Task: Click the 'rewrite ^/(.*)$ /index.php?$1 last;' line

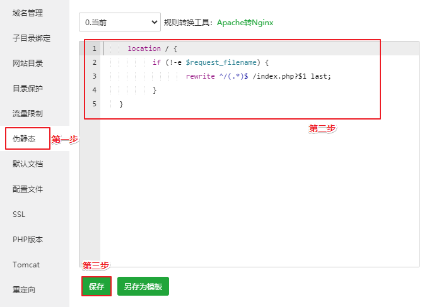Action: click(258, 76)
